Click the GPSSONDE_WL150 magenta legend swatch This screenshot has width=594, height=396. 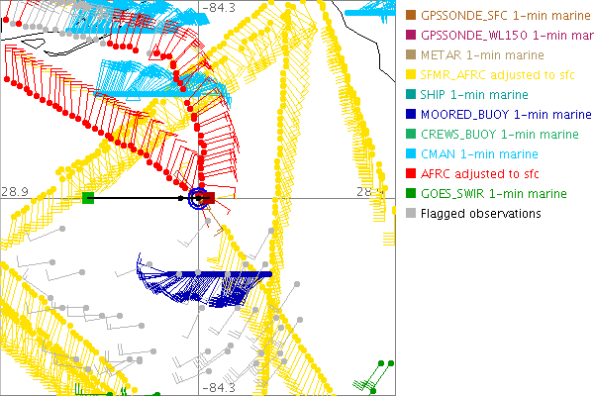(411, 35)
